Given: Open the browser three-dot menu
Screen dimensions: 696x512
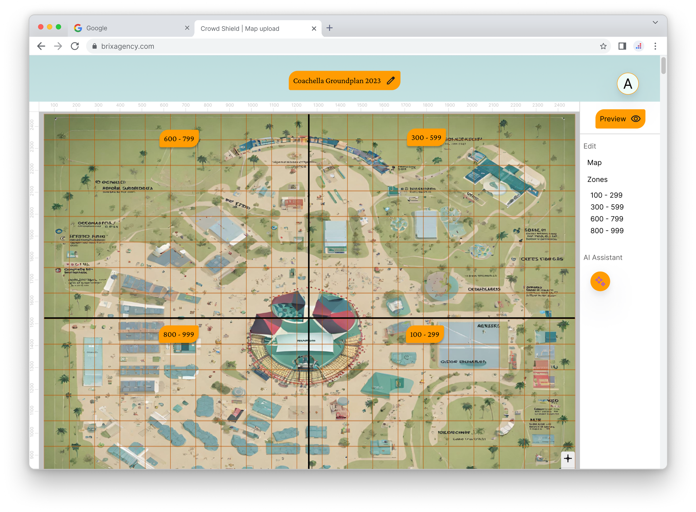Looking at the screenshot, I should [x=655, y=46].
